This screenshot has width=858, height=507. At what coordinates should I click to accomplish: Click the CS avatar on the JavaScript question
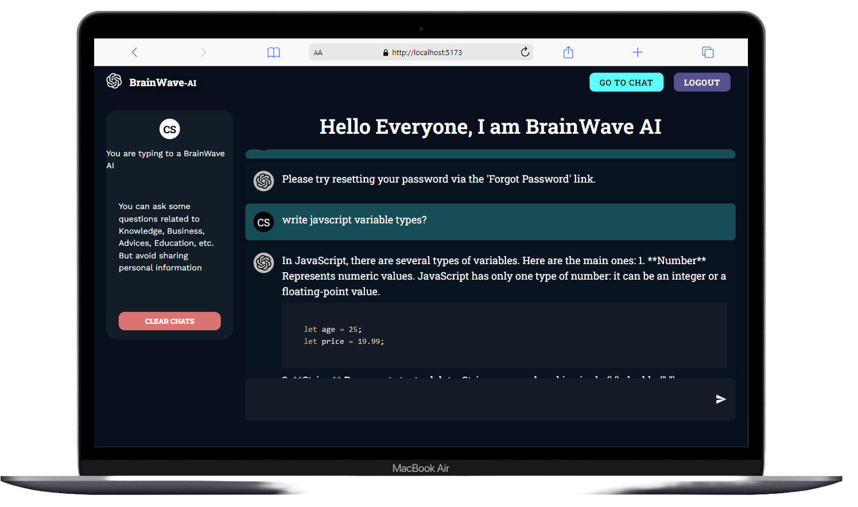(x=263, y=222)
